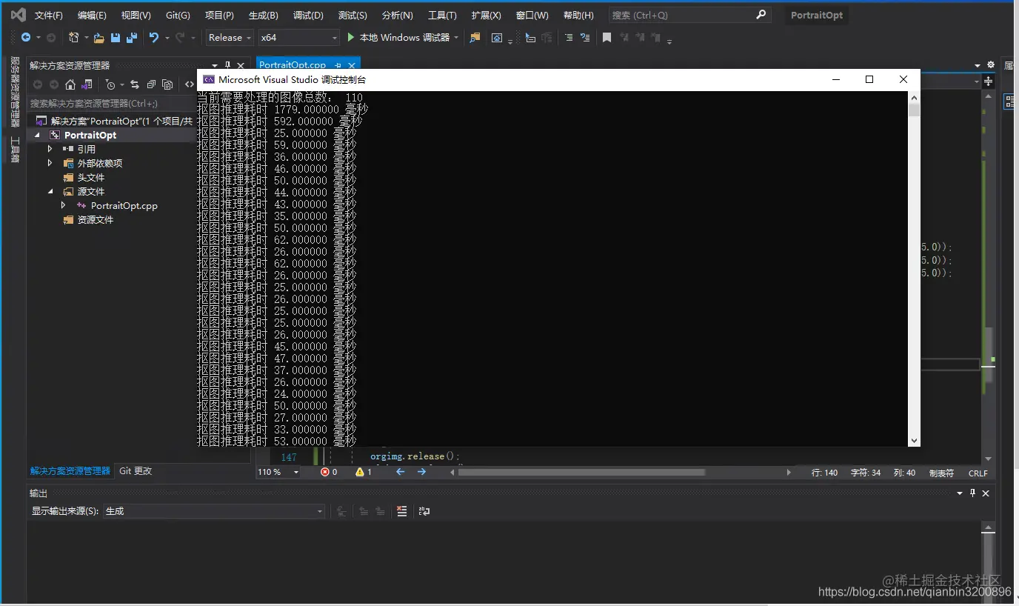Open the 110 % zoom dropdown
Viewport: 1019px width, 606px height.
coord(278,472)
